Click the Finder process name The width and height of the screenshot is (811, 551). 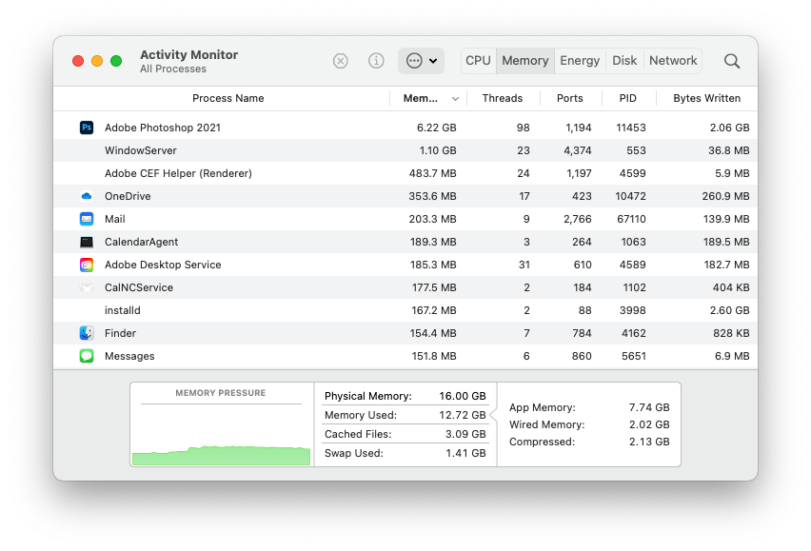click(120, 333)
